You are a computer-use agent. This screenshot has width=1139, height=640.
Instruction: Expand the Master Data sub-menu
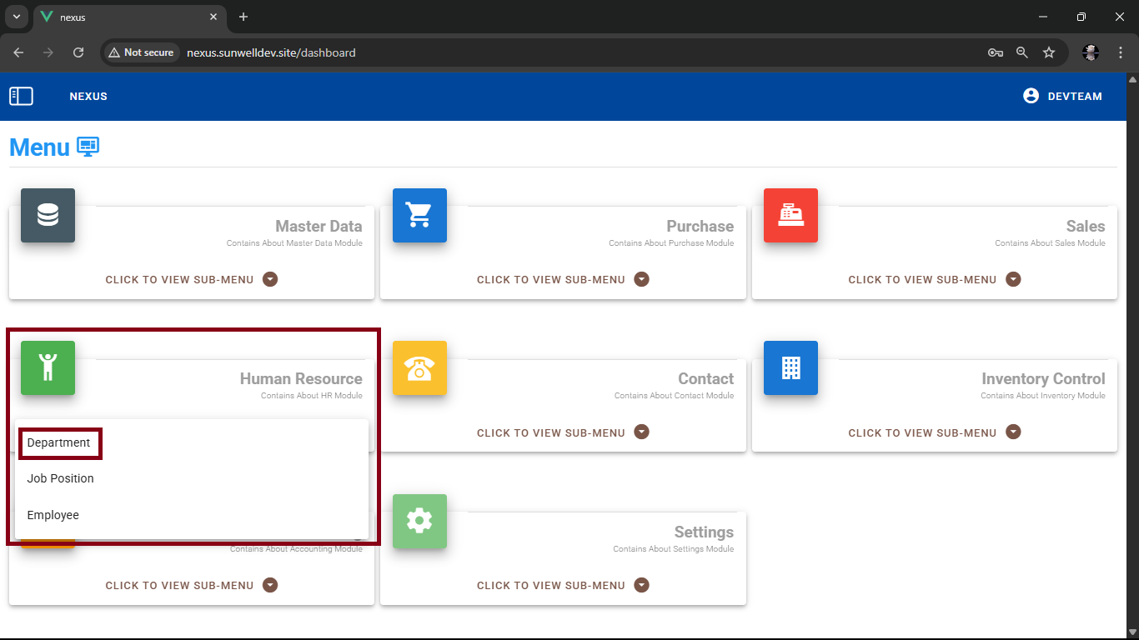point(191,279)
